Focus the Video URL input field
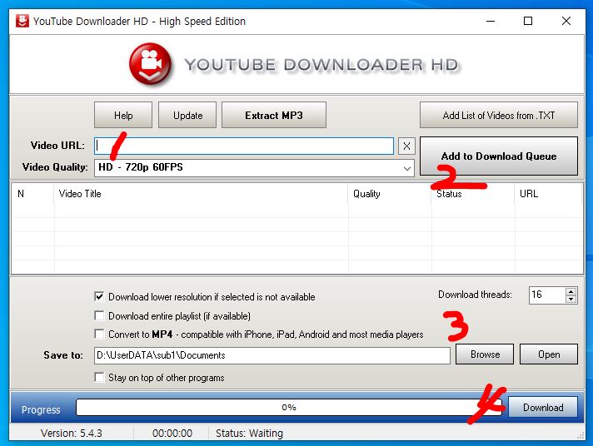This screenshot has width=593, height=446. [x=244, y=146]
